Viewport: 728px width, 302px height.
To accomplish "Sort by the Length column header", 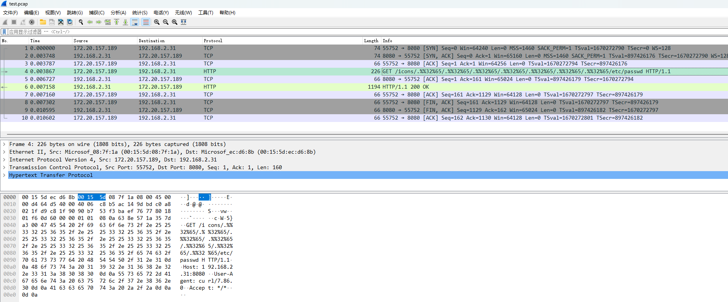I will coord(371,41).
